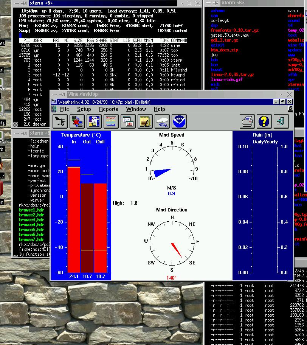The image size is (307, 345).
Task: Select the init process row in top
Action: tap(103, 65)
